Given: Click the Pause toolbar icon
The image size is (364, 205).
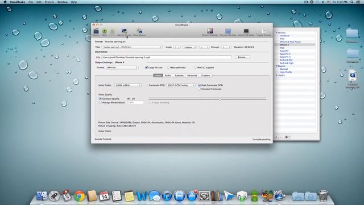Looking at the screenshot, I should coord(113,31).
